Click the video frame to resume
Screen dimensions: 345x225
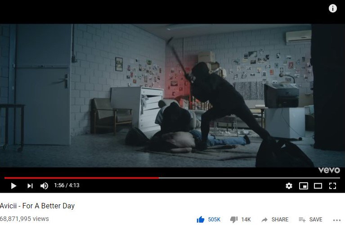click(x=173, y=95)
